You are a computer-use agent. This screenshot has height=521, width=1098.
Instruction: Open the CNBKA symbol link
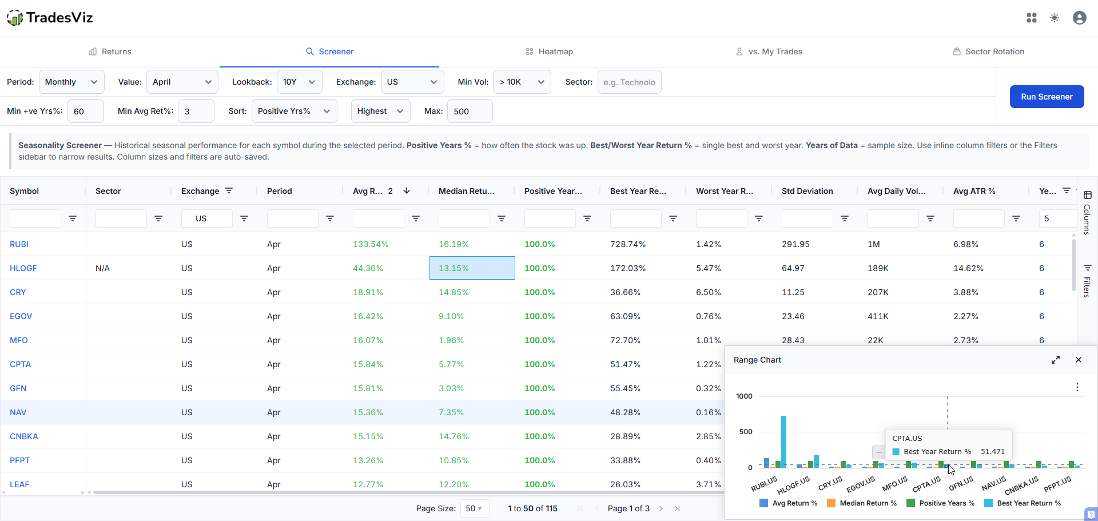tap(23, 436)
